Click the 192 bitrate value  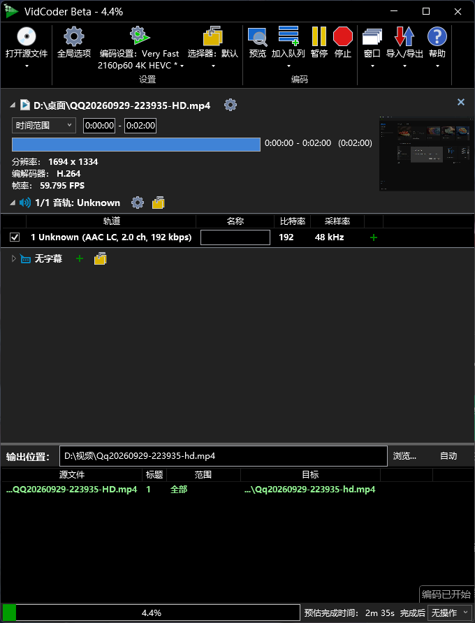(x=286, y=237)
